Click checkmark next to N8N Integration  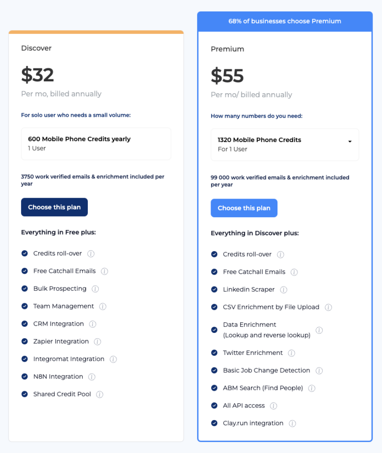[x=25, y=376]
